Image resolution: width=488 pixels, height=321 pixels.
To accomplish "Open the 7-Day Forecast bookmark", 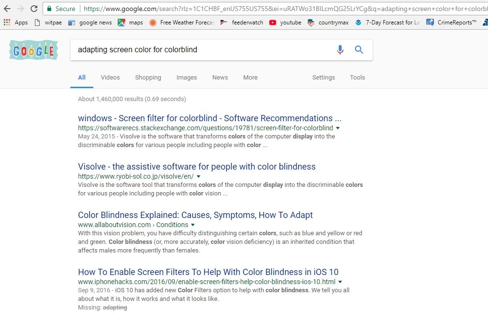I will point(388,23).
